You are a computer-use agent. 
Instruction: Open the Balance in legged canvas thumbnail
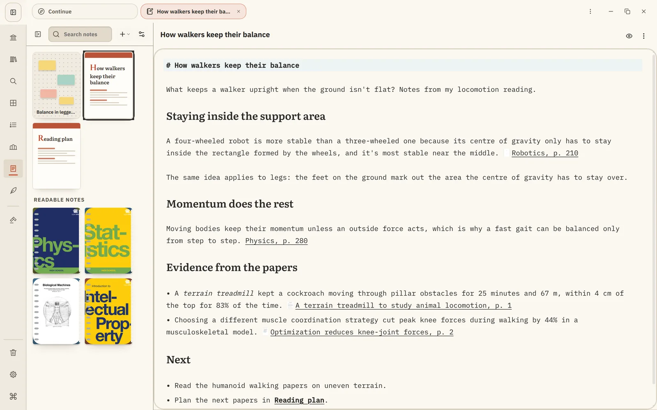57,85
